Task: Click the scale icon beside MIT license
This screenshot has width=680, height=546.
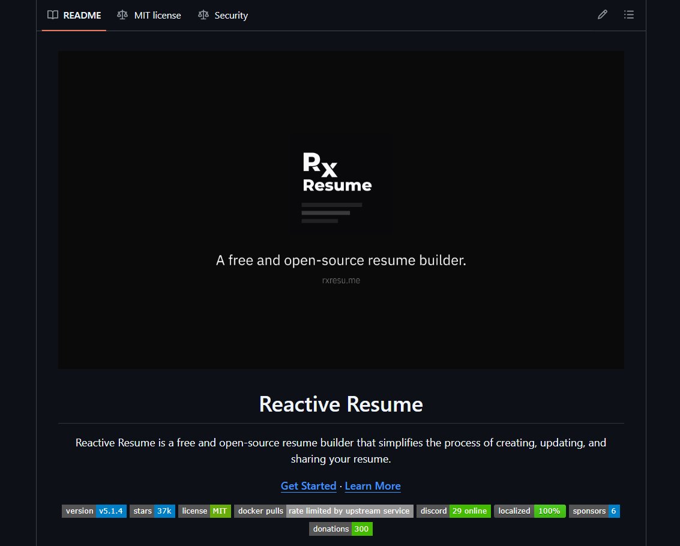Action: [x=122, y=15]
